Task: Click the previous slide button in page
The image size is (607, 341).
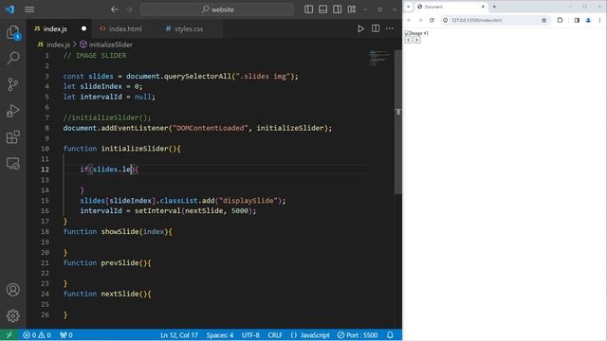Action: point(408,40)
